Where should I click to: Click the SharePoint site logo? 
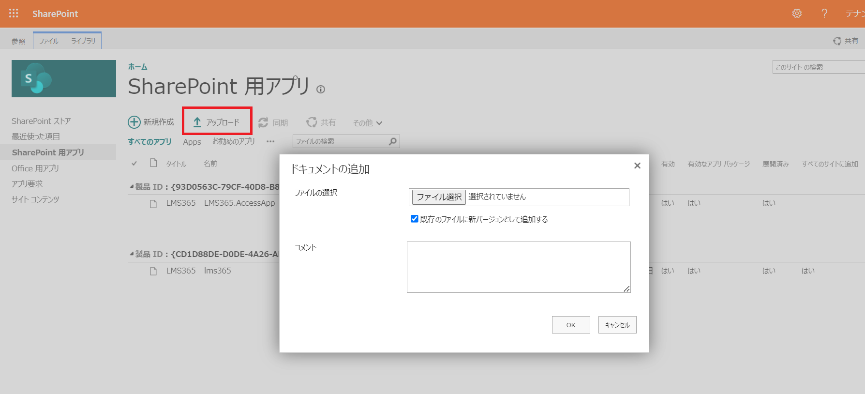[x=64, y=78]
